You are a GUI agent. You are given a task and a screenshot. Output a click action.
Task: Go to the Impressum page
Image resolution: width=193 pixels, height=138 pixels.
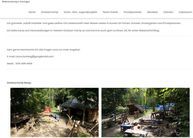[x=185, y=12]
